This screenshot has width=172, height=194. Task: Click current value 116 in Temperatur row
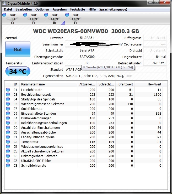click(x=92, y=142)
